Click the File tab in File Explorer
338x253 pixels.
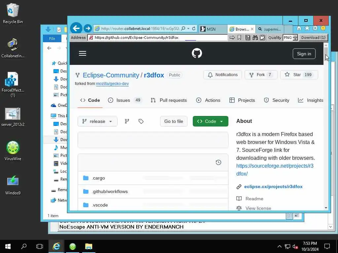pyautogui.click(x=52, y=39)
